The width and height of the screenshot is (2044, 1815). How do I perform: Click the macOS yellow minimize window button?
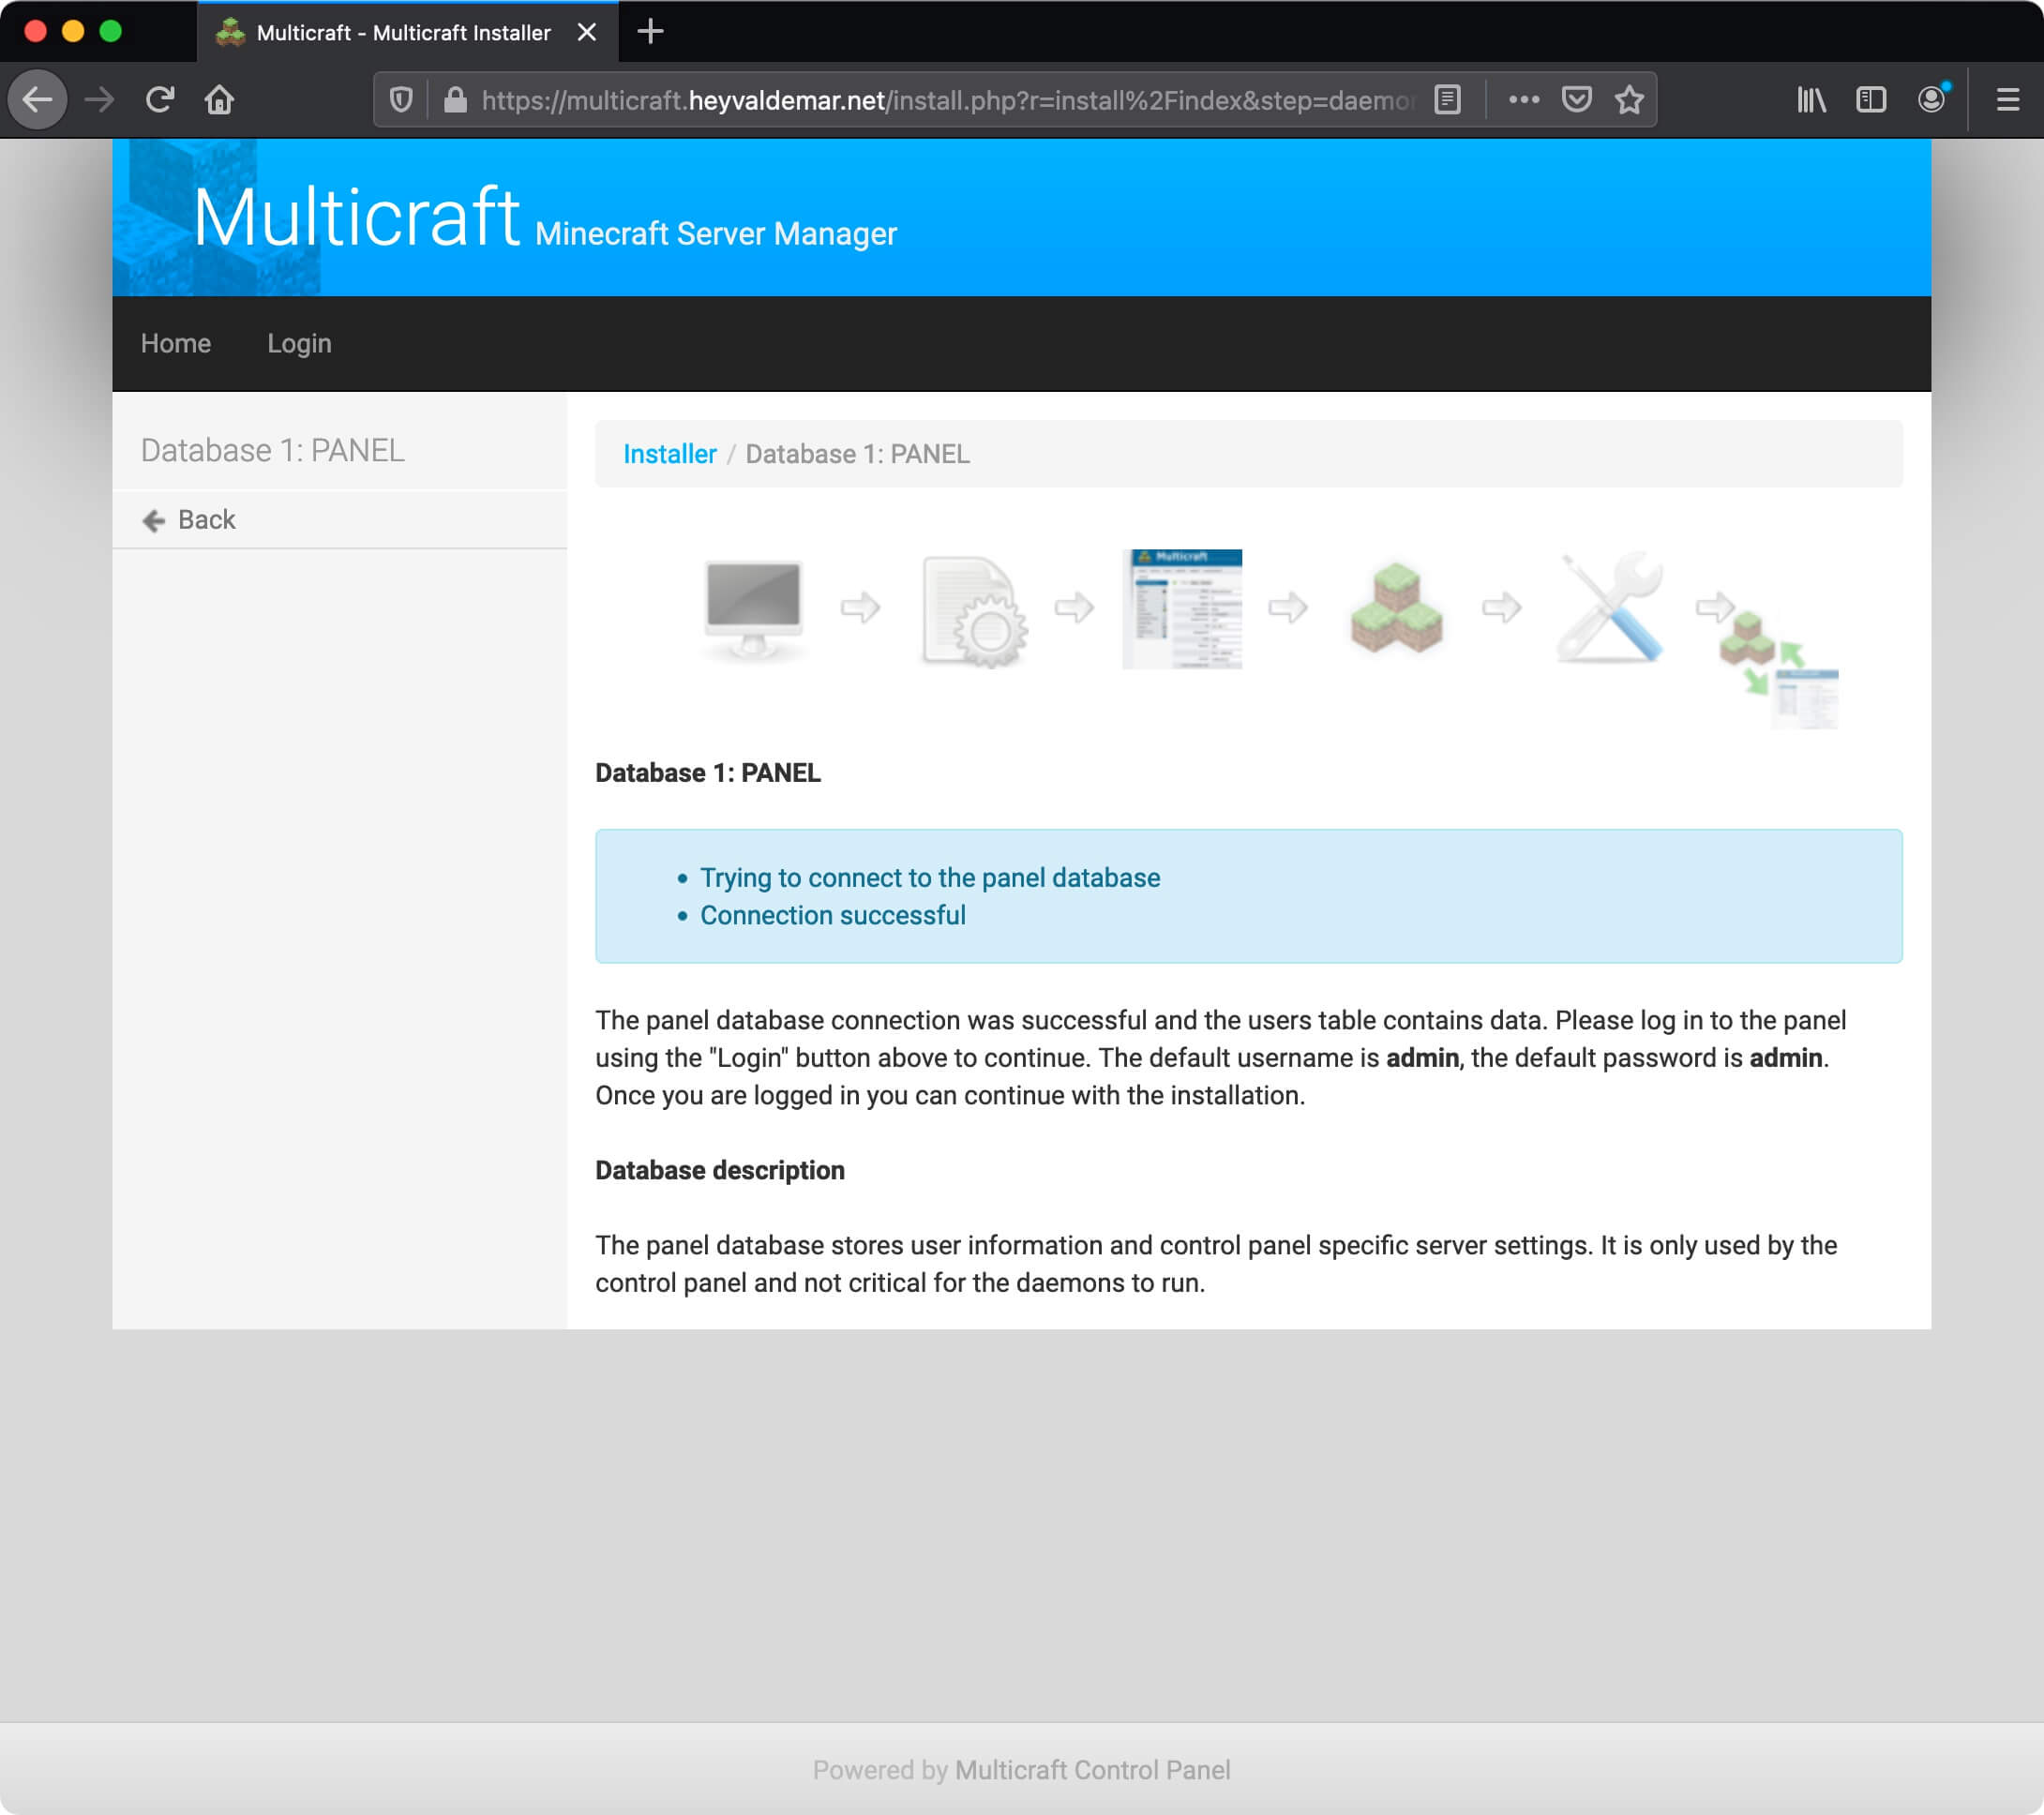click(73, 31)
